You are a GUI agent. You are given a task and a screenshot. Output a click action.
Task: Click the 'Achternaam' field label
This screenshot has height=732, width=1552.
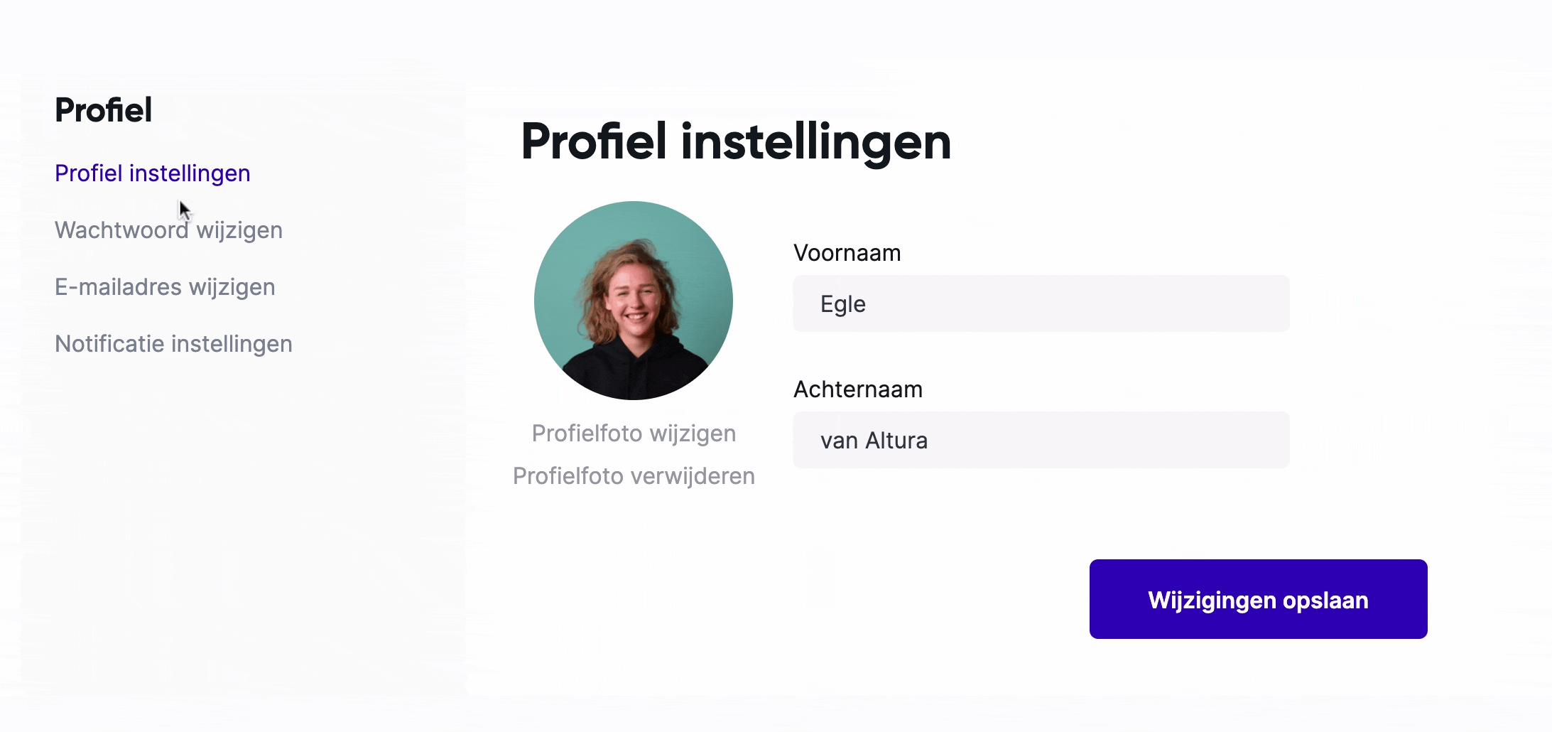[x=858, y=389]
